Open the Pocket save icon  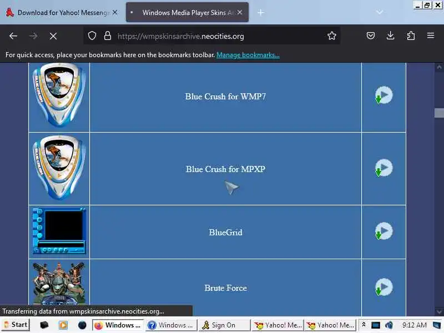371,36
